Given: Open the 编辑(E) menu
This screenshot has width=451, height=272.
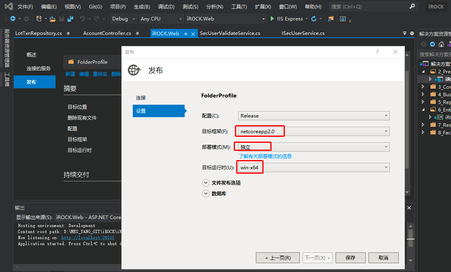Looking at the screenshot, I should 49,6.
